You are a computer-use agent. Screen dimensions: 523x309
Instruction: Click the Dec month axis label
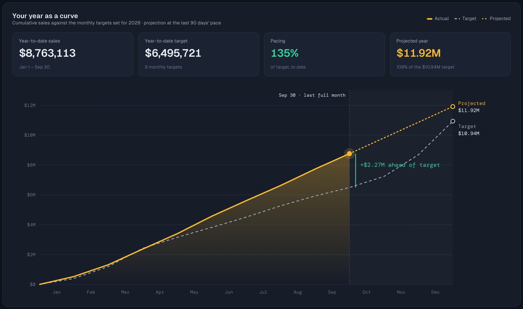[x=436, y=292]
